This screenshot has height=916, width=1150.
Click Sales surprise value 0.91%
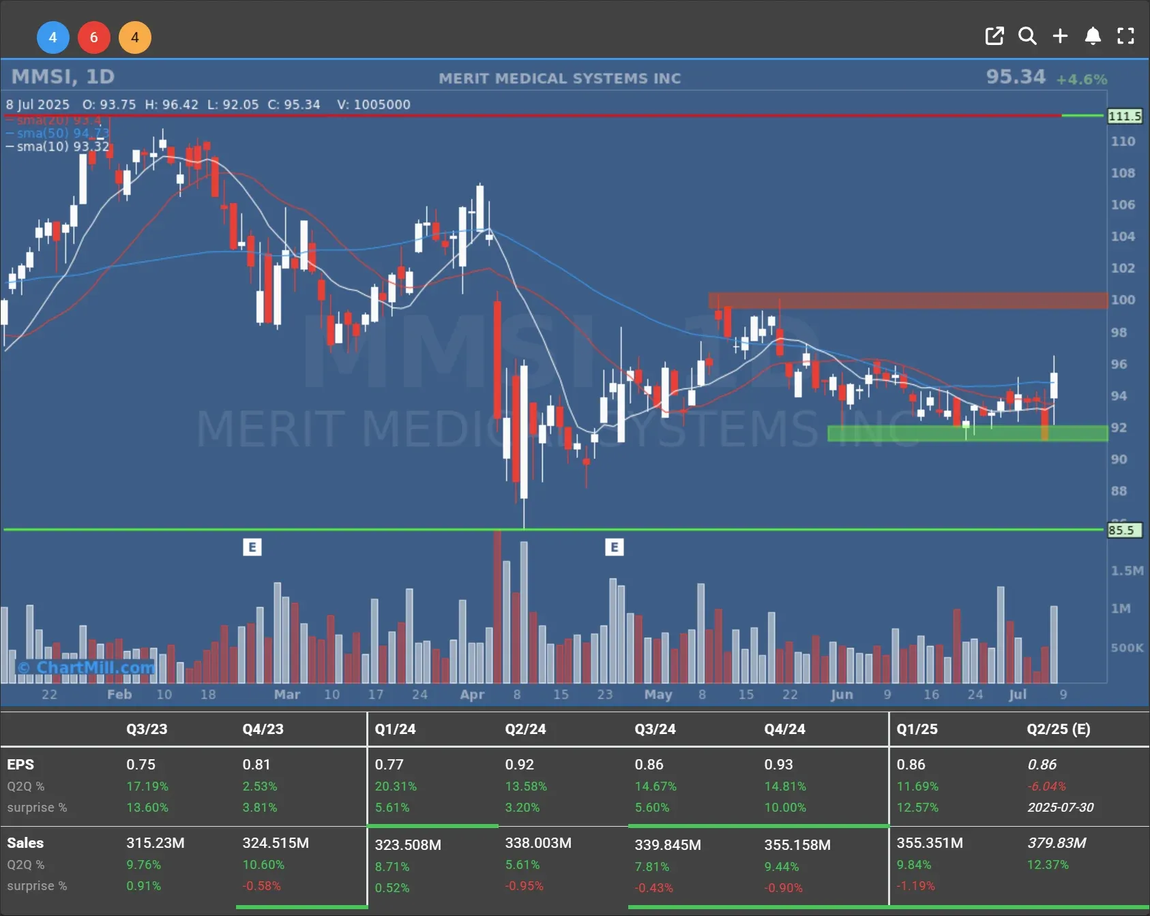[143, 885]
